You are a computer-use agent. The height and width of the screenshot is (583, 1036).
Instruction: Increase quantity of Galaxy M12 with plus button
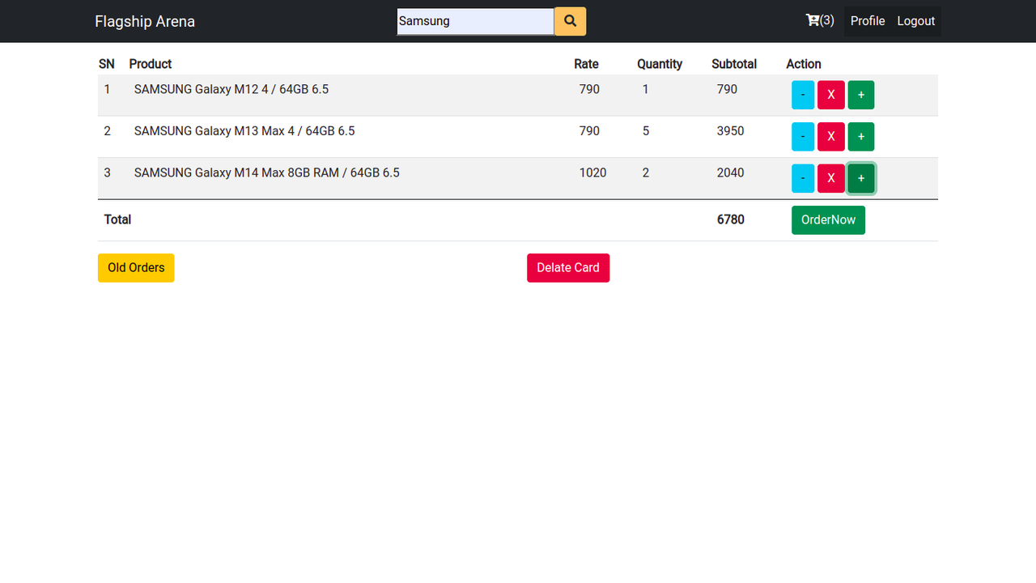point(860,95)
